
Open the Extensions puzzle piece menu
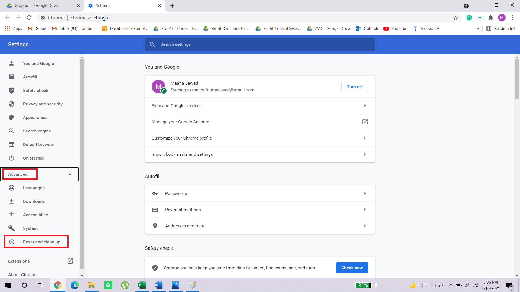tap(491, 18)
